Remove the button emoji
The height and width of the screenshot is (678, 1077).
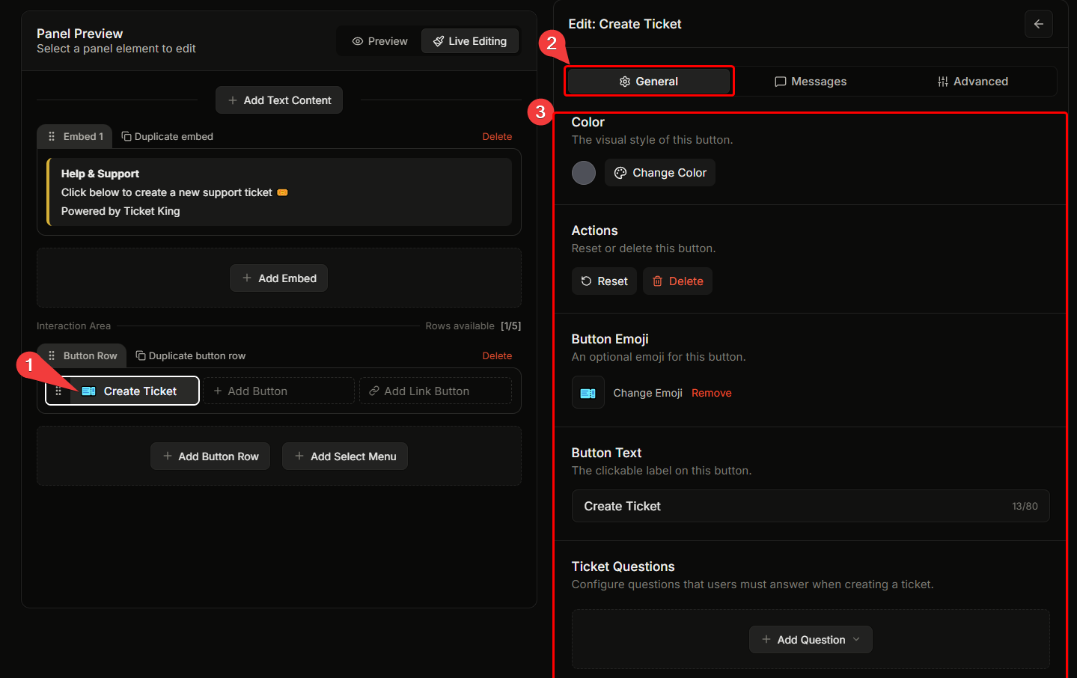tap(712, 393)
